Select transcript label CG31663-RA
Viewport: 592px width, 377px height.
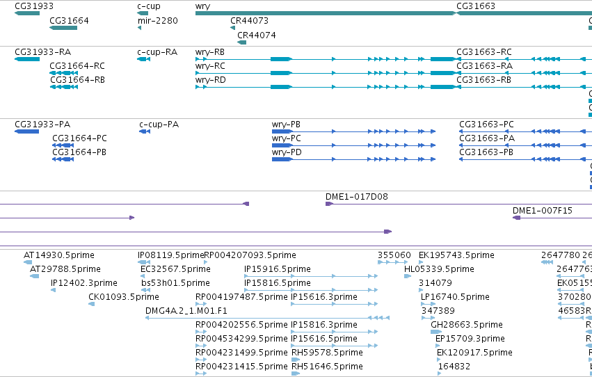[485, 66]
